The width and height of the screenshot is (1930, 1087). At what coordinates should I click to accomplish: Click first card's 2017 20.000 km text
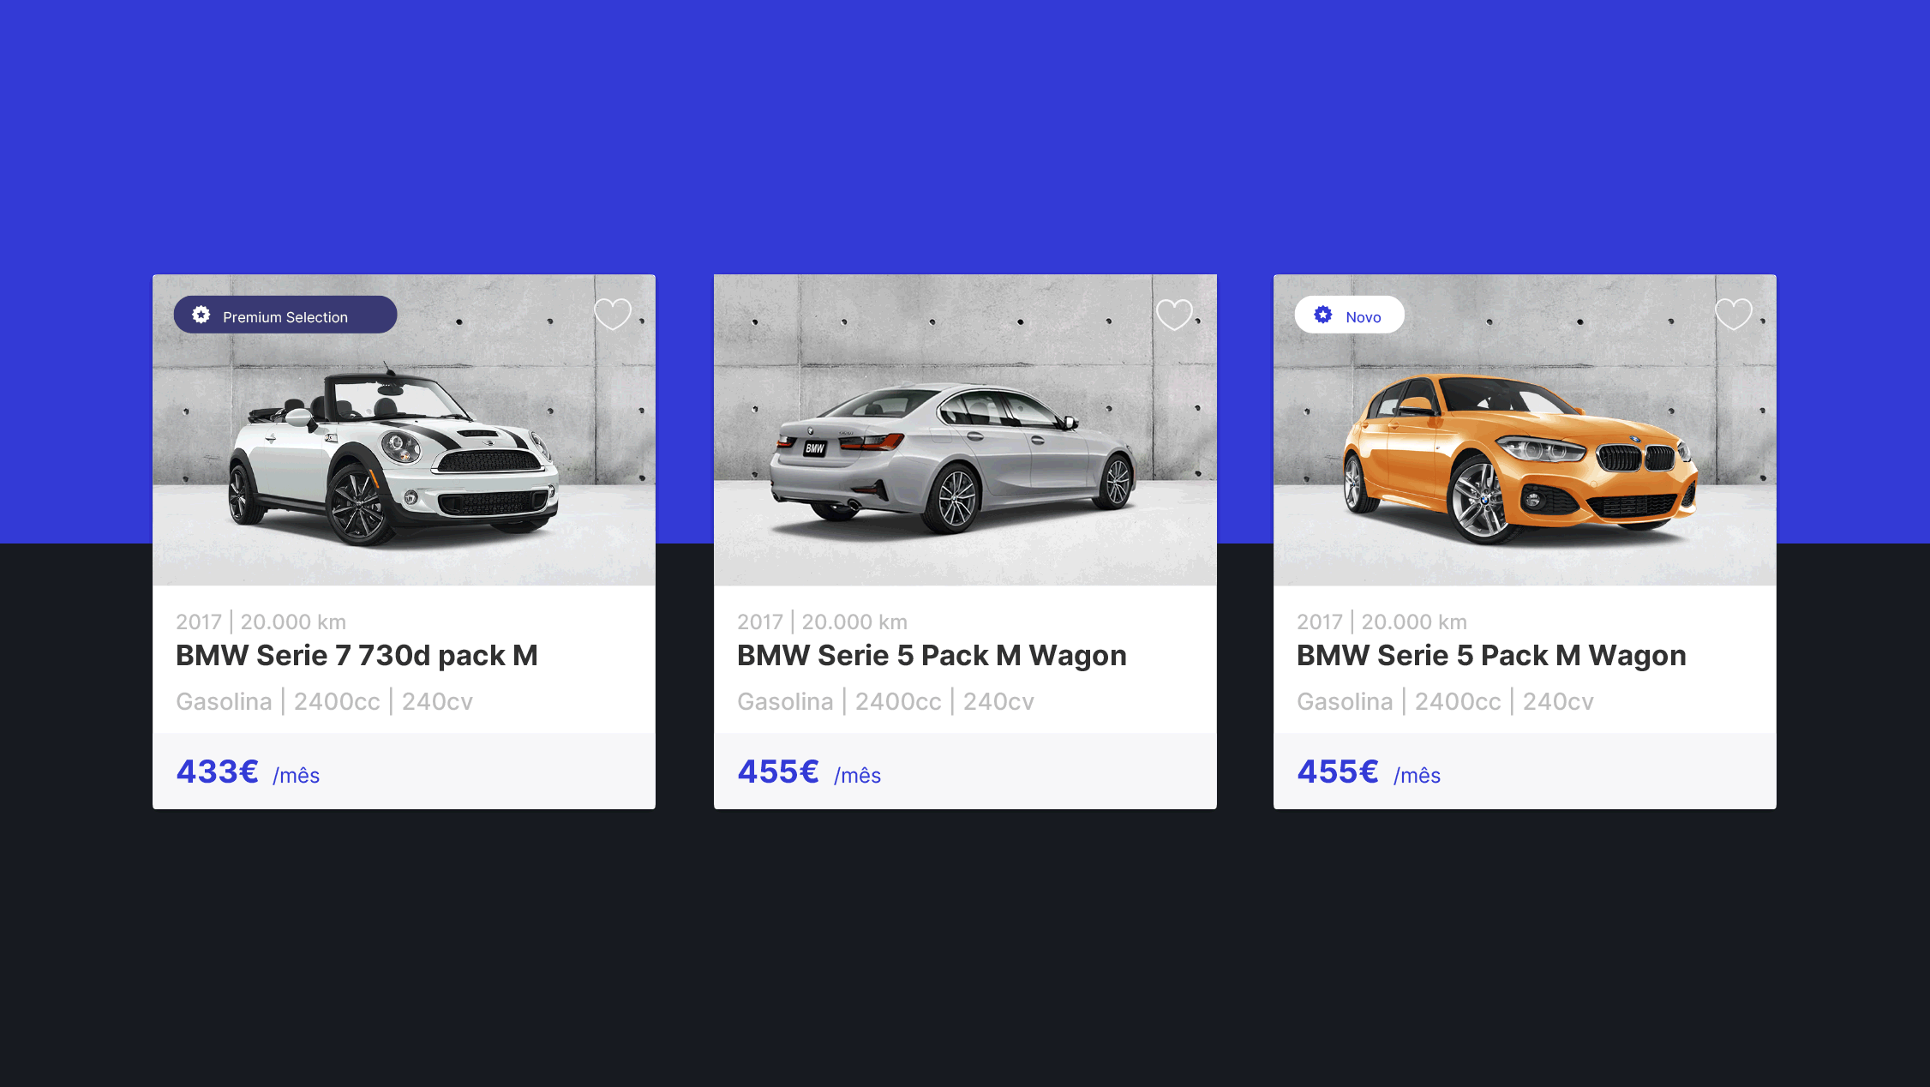point(261,622)
